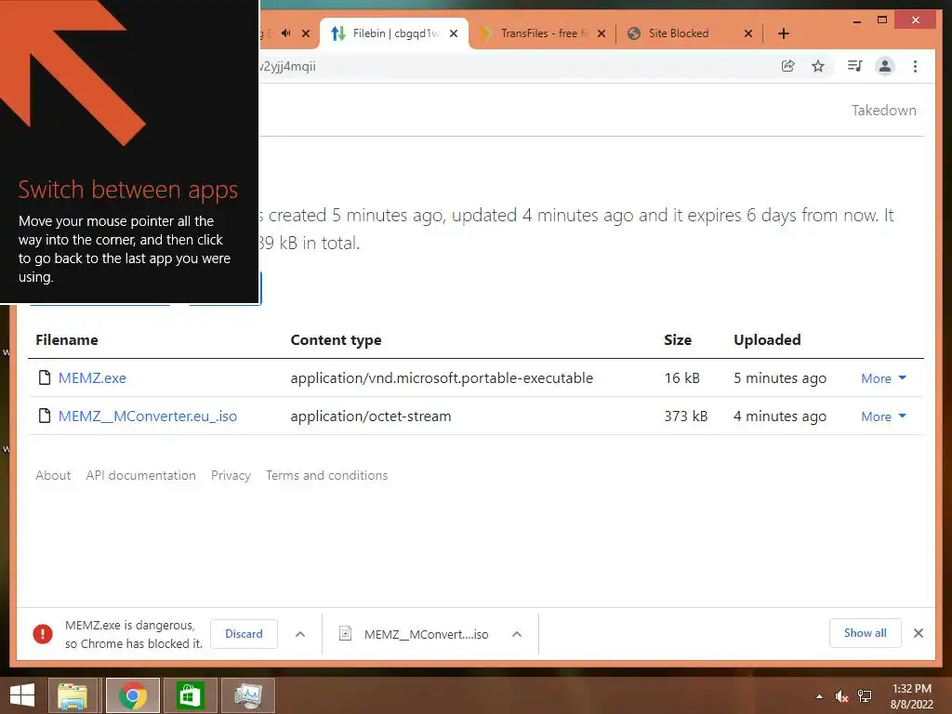
Task: Show all downloads
Action: coord(866,633)
